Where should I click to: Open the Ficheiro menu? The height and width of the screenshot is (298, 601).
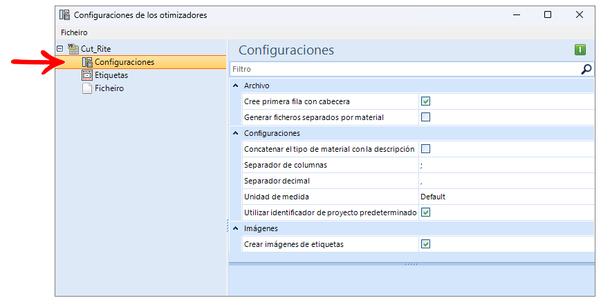coord(74,32)
